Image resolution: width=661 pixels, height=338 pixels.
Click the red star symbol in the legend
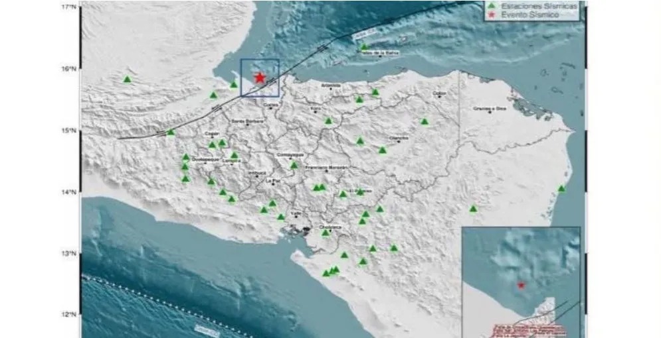(492, 14)
